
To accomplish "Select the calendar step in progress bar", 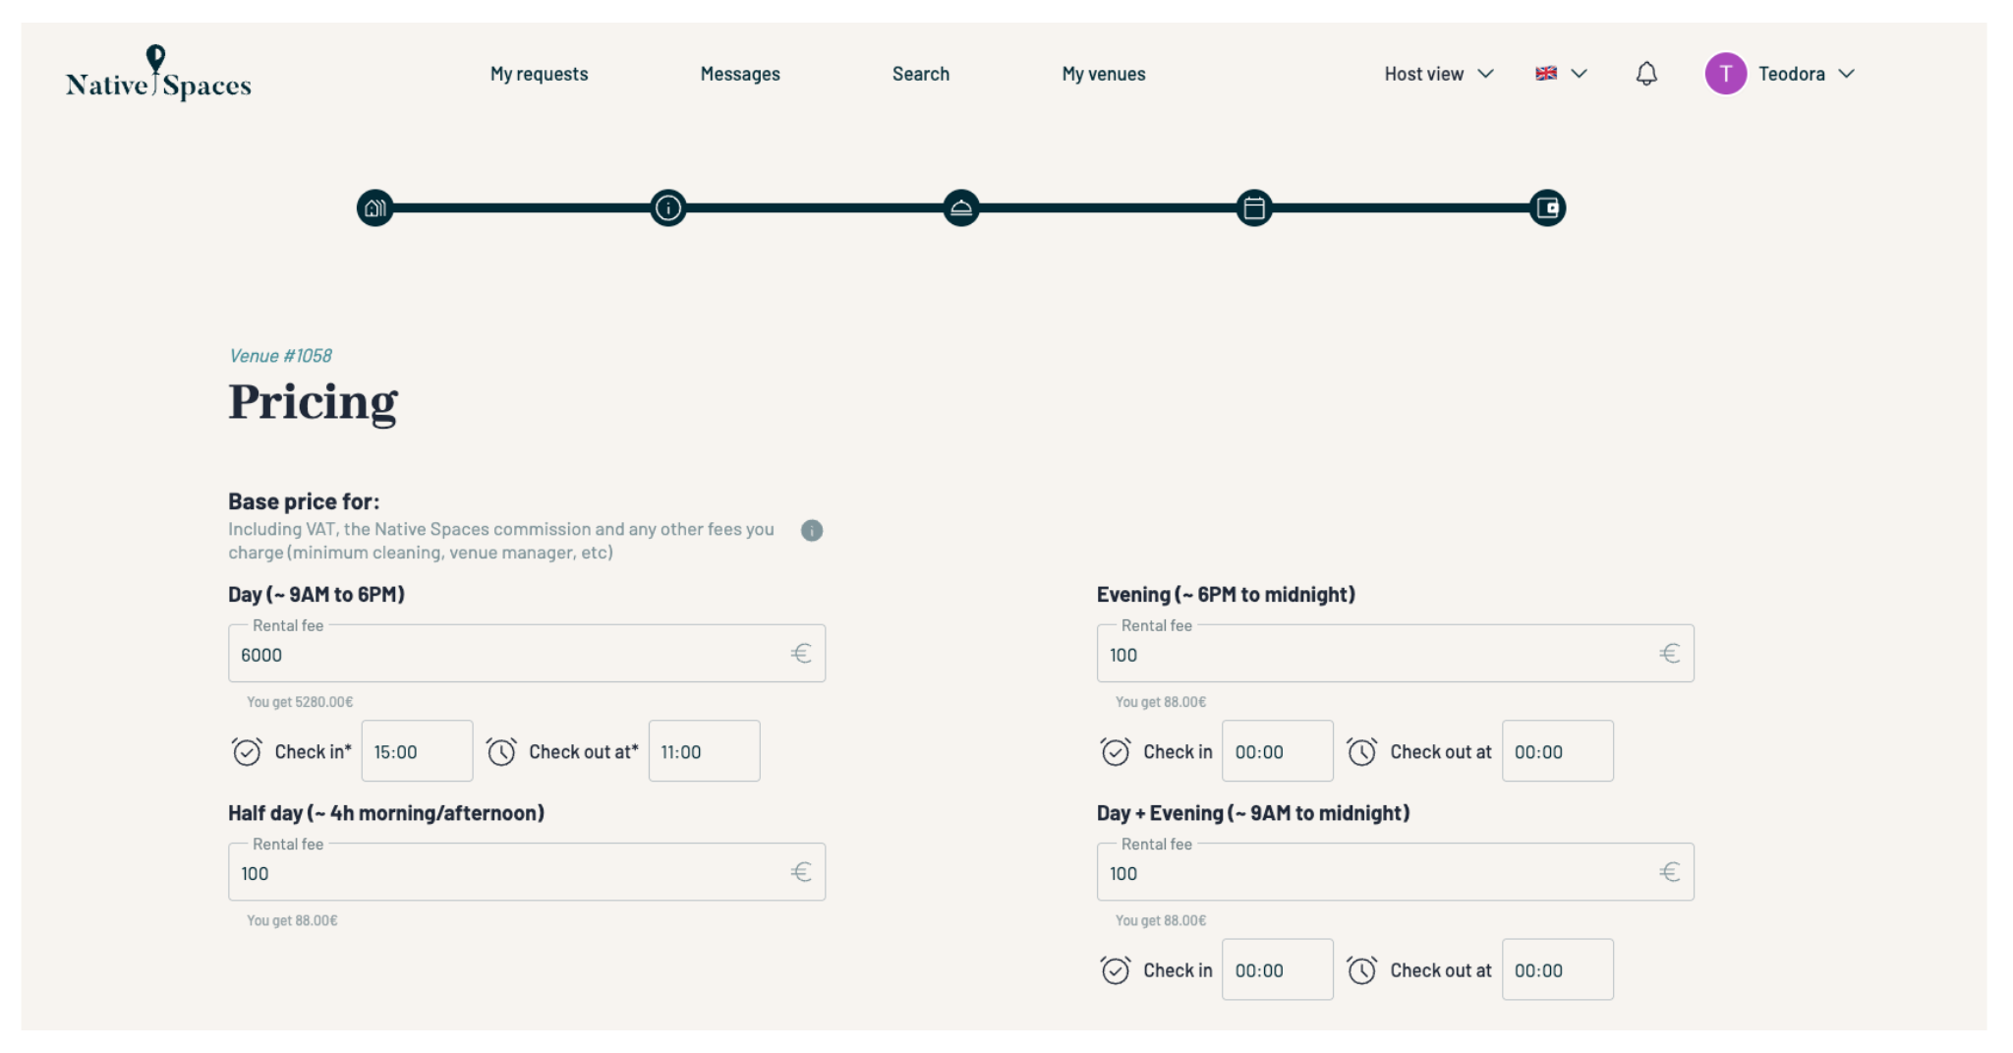I will click(1253, 207).
